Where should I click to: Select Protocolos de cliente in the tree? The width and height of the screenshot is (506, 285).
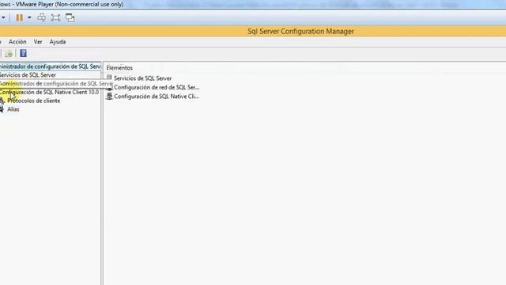[33, 101]
